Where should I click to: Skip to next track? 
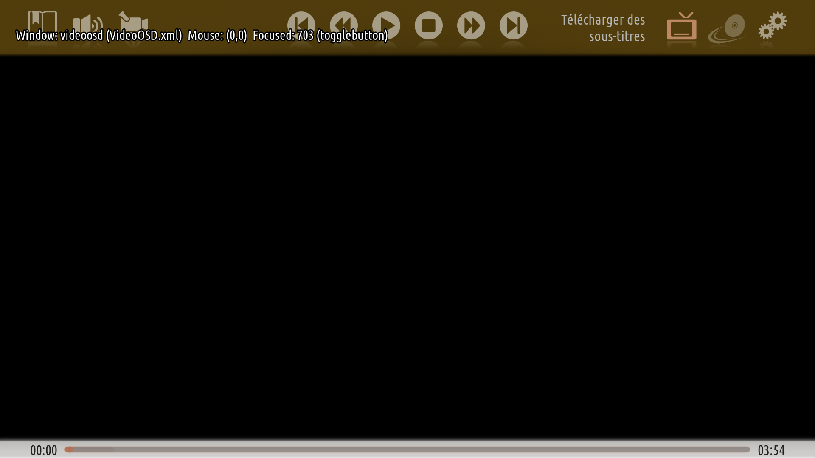(514, 25)
